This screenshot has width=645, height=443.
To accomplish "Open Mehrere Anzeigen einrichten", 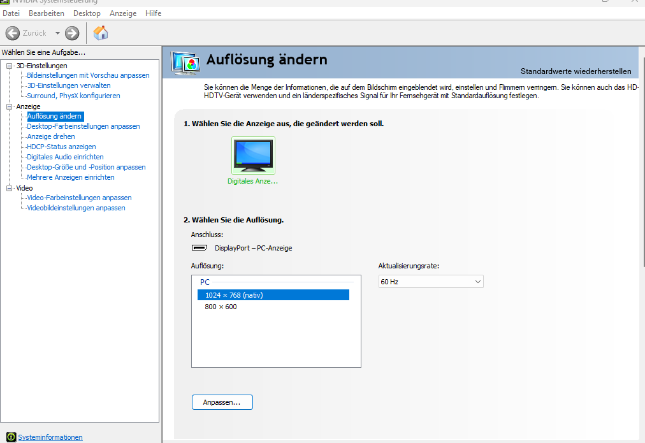I will pos(70,177).
